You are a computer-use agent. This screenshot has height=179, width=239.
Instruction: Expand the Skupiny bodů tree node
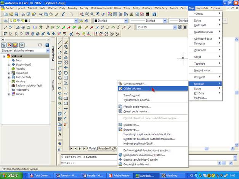click(9, 65)
